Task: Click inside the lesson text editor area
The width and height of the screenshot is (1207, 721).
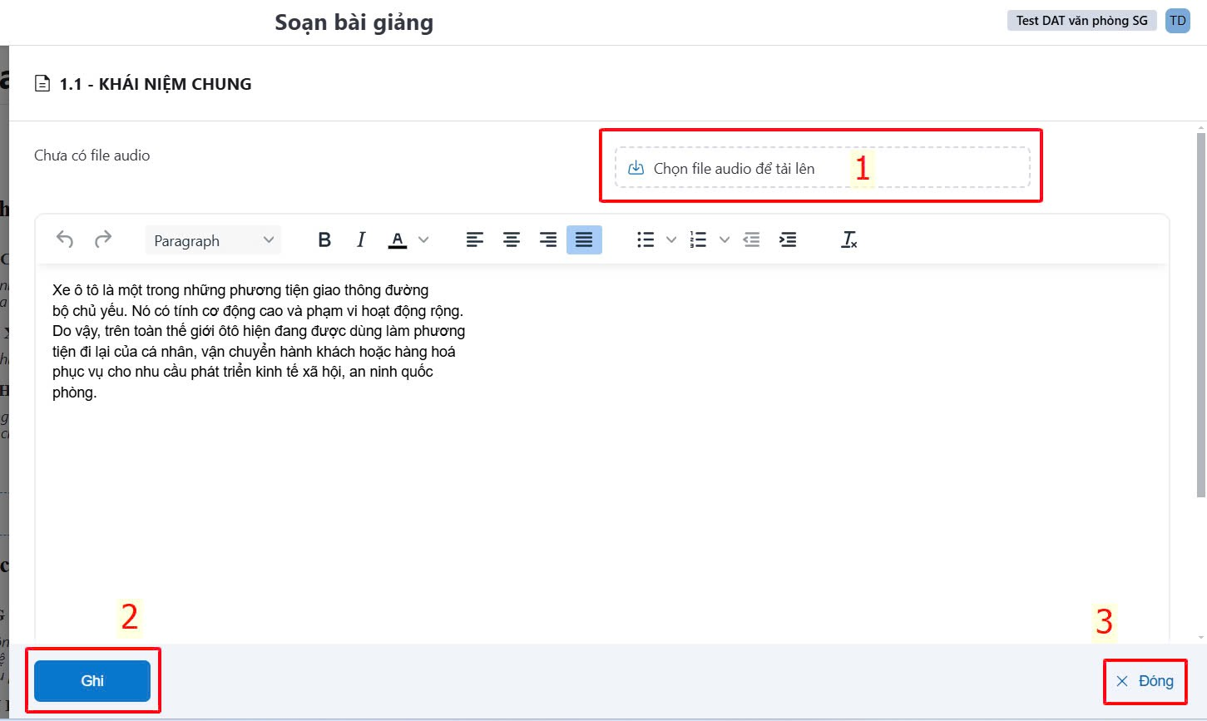Action: point(601,453)
